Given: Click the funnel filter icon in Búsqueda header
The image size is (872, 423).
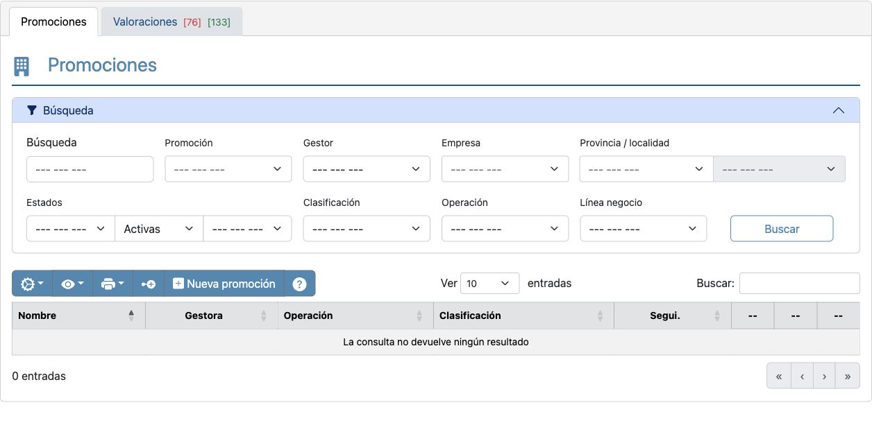Looking at the screenshot, I should click(x=31, y=110).
